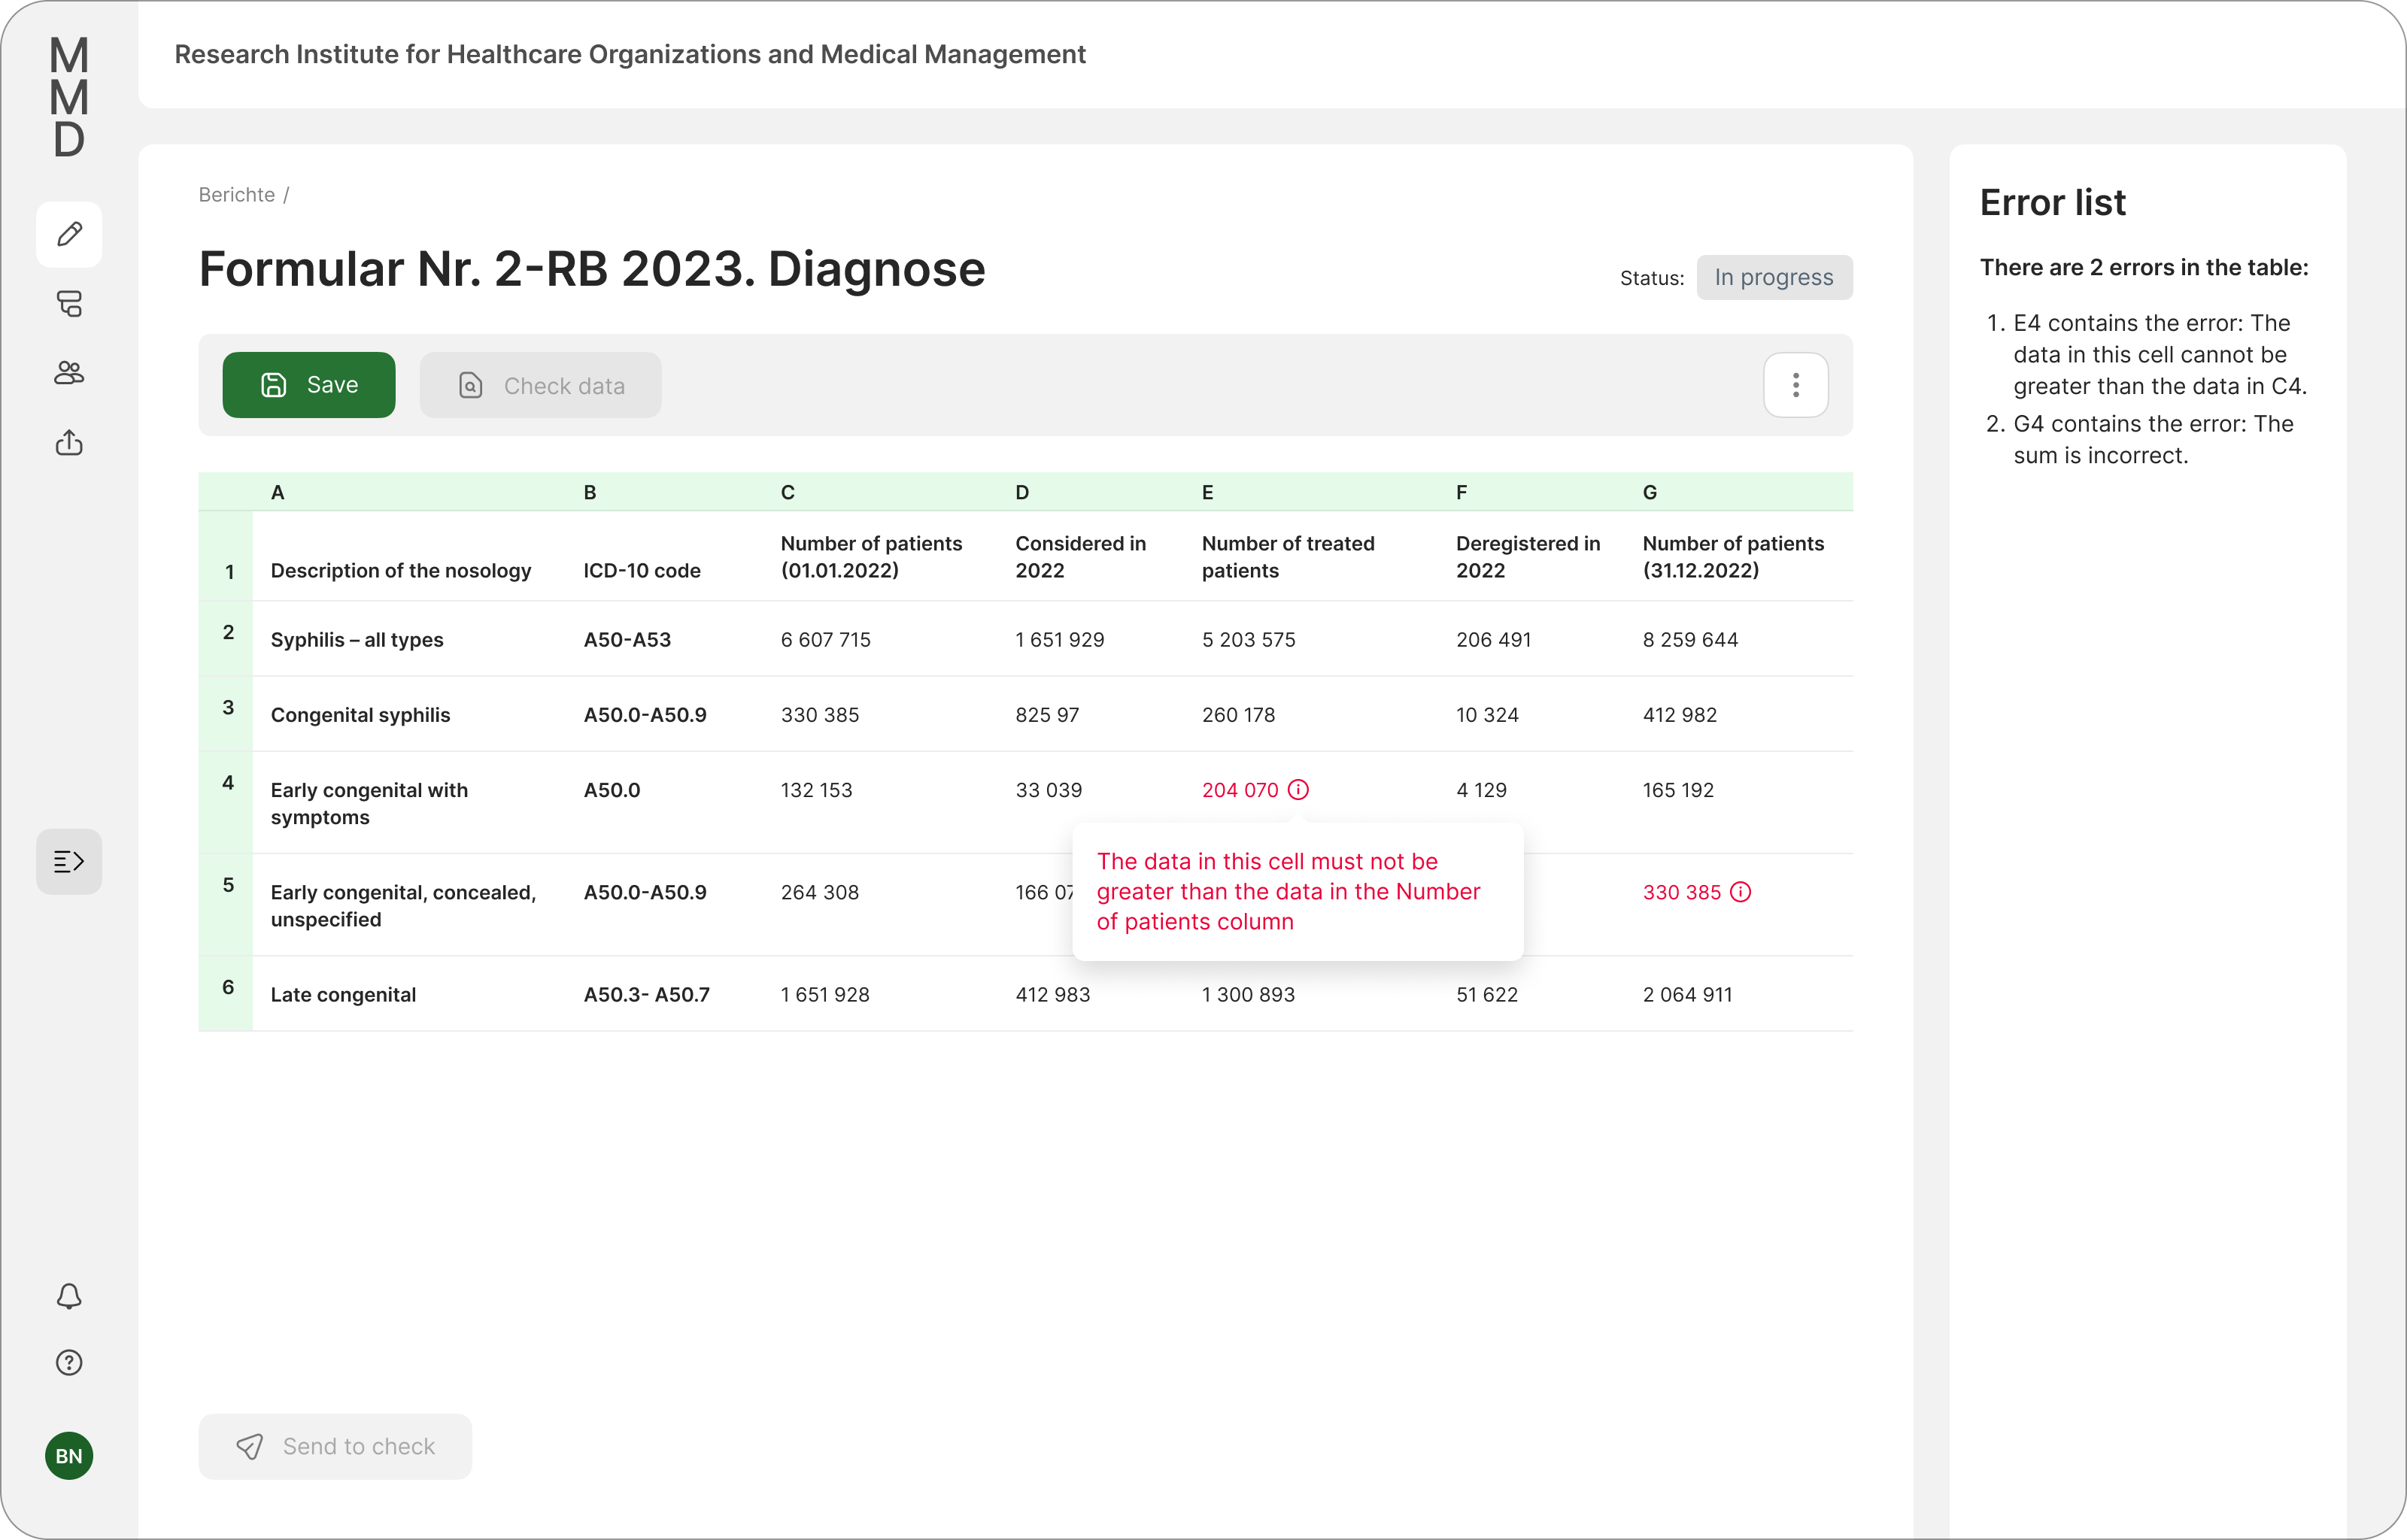Select row 4 header number
The image size is (2407, 1540).
pos(228,783)
